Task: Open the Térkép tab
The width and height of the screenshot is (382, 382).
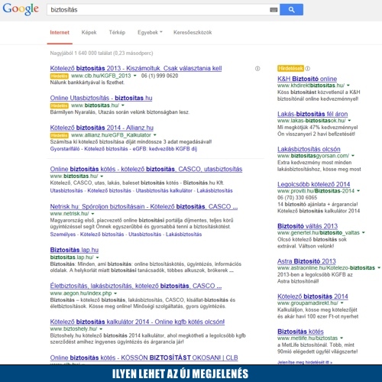Action: pyautogui.click(x=117, y=33)
